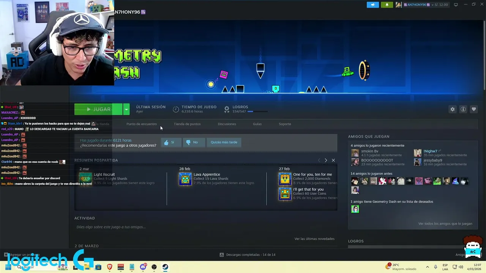Open the Punto de encuentro tab
The image size is (486, 273).
pos(142,124)
